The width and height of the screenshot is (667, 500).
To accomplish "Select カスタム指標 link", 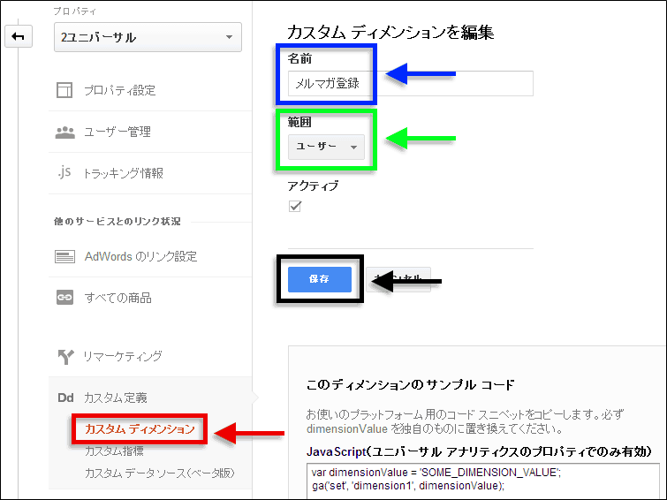I will pos(114,451).
